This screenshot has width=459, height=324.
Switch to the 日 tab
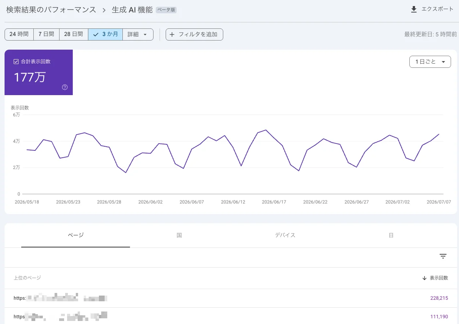coord(391,235)
